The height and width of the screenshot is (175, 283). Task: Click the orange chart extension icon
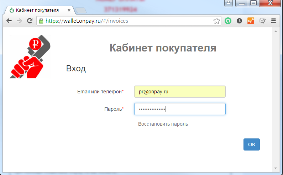point(251,21)
